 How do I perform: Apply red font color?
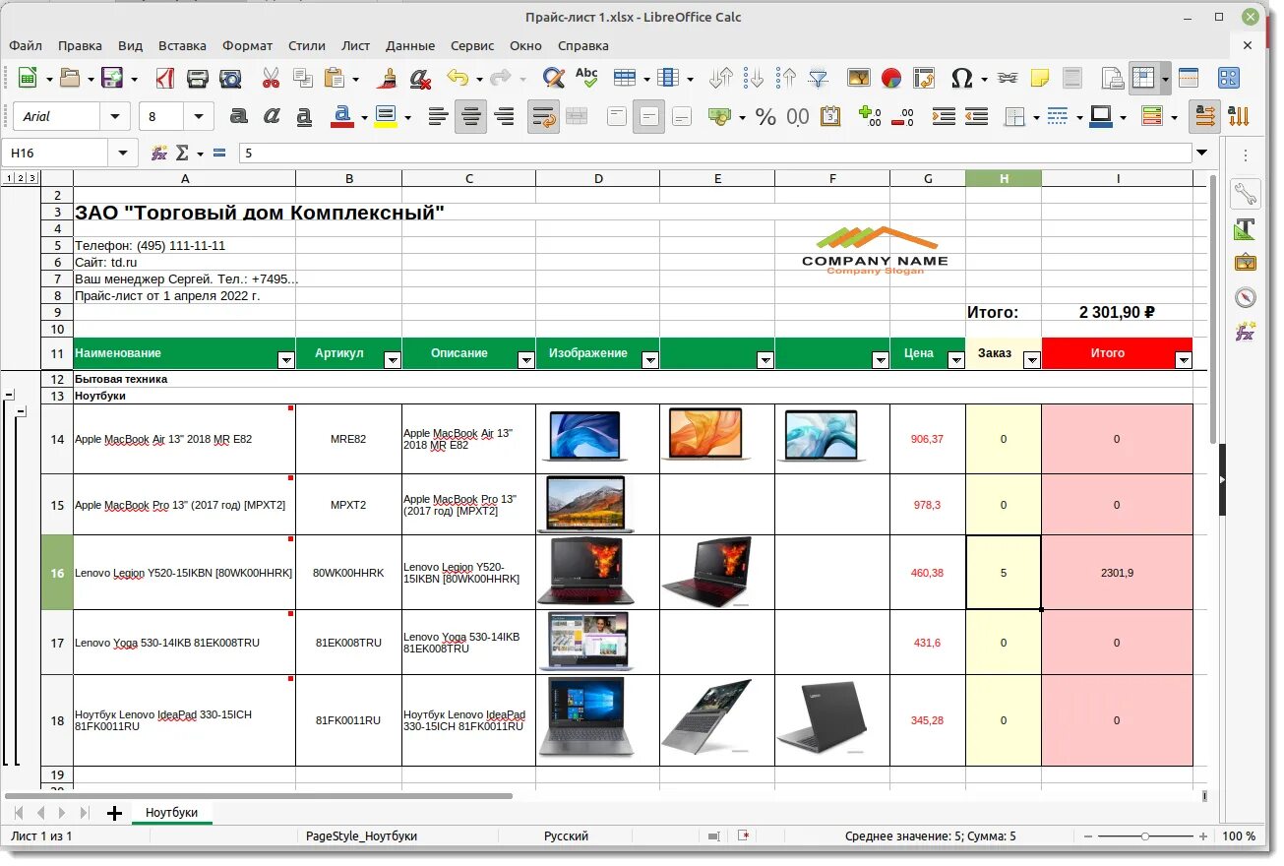pos(342,117)
